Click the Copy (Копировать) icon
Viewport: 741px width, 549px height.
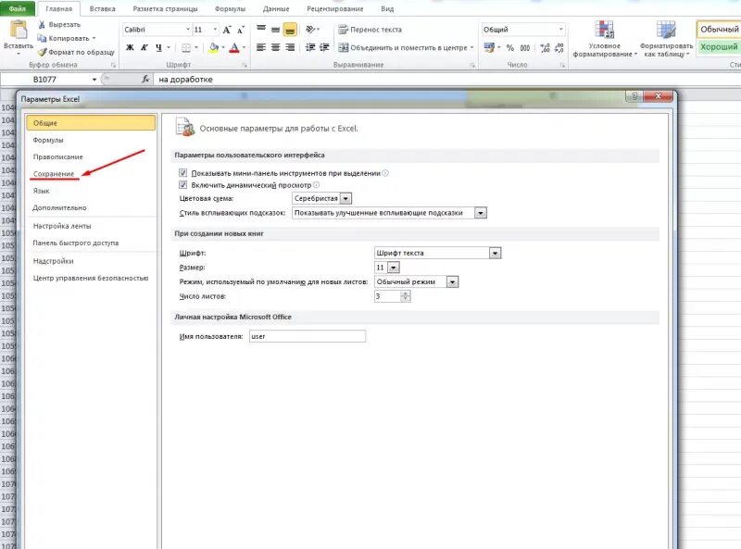[42, 38]
